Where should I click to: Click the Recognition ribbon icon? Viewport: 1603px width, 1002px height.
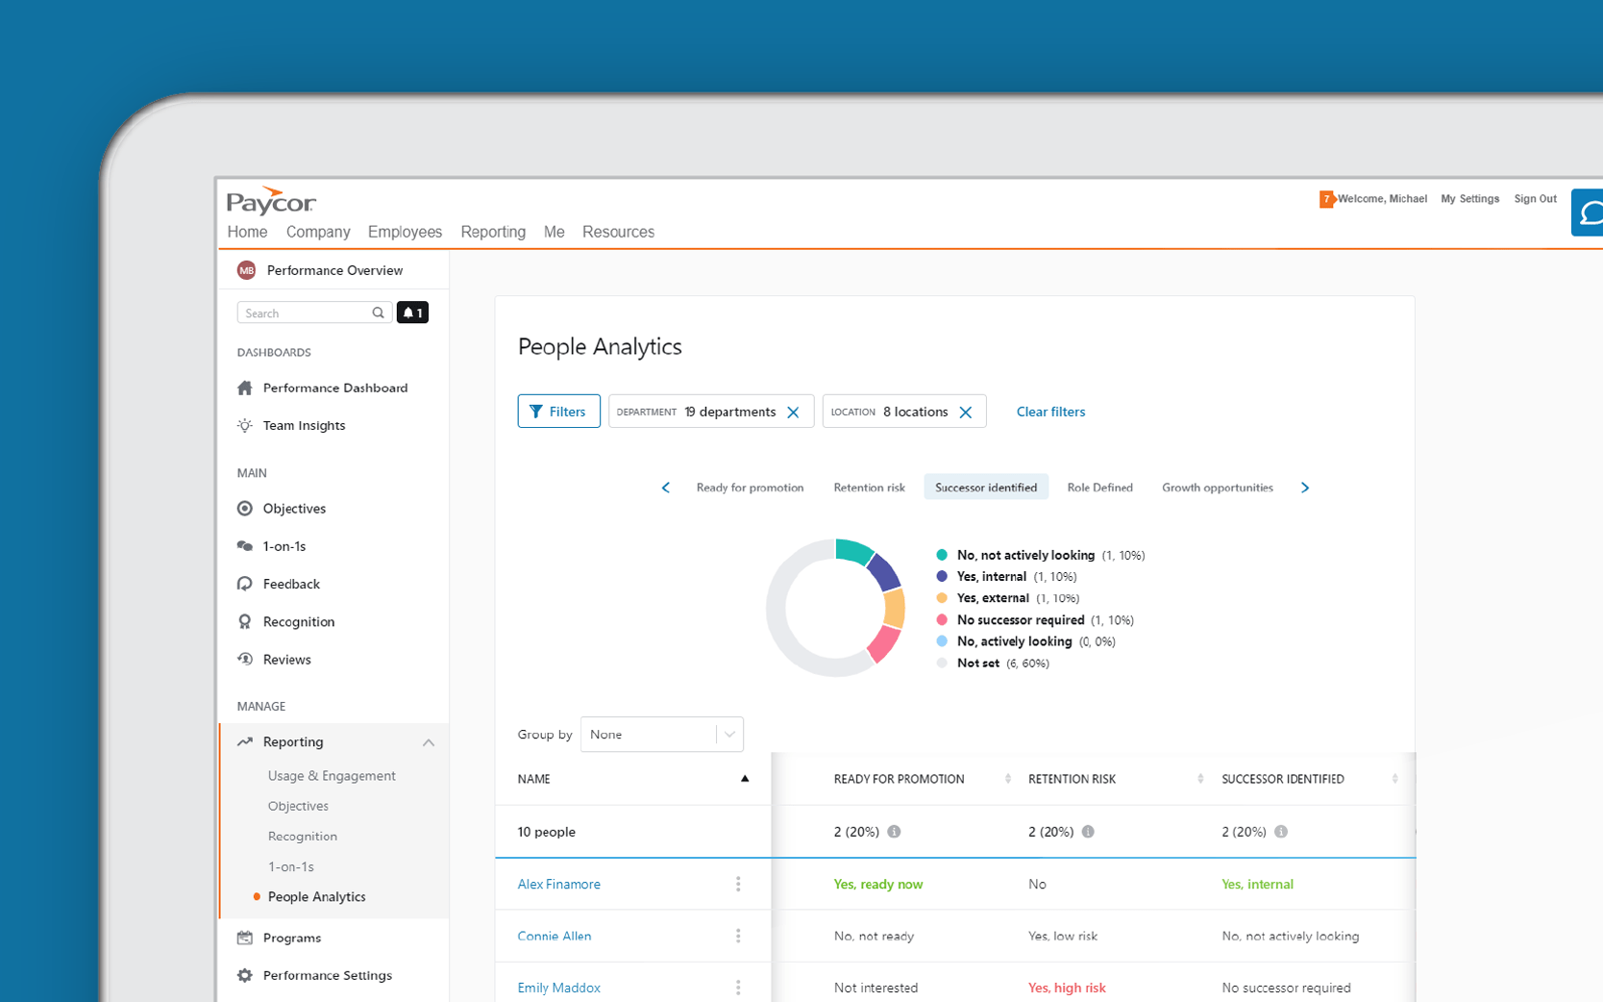tap(245, 621)
